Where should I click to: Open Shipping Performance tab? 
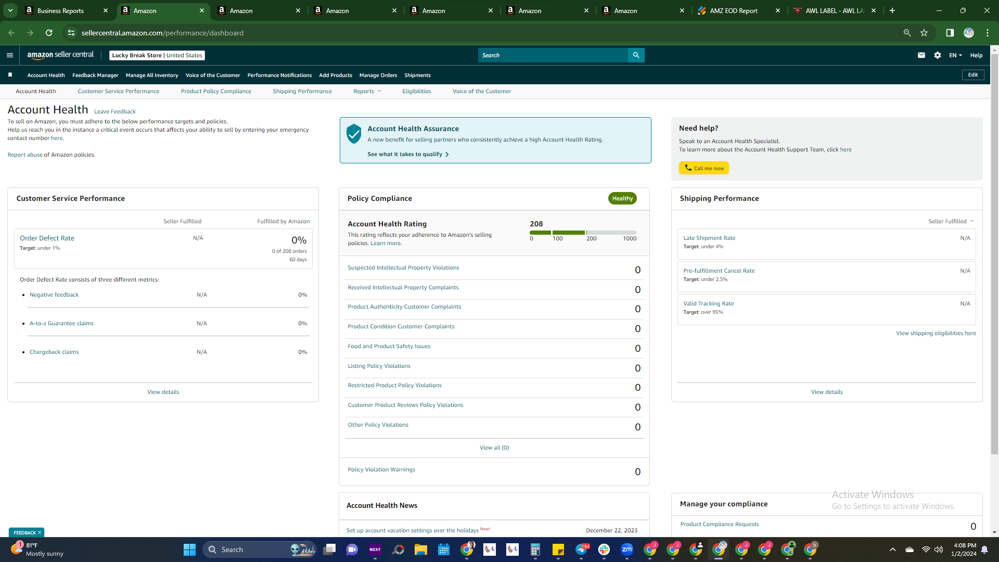pos(302,91)
